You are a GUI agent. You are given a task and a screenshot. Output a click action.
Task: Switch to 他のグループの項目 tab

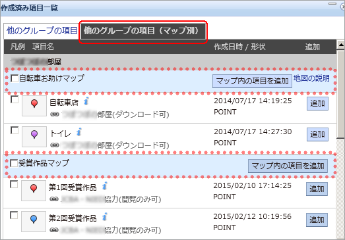pos(42,30)
